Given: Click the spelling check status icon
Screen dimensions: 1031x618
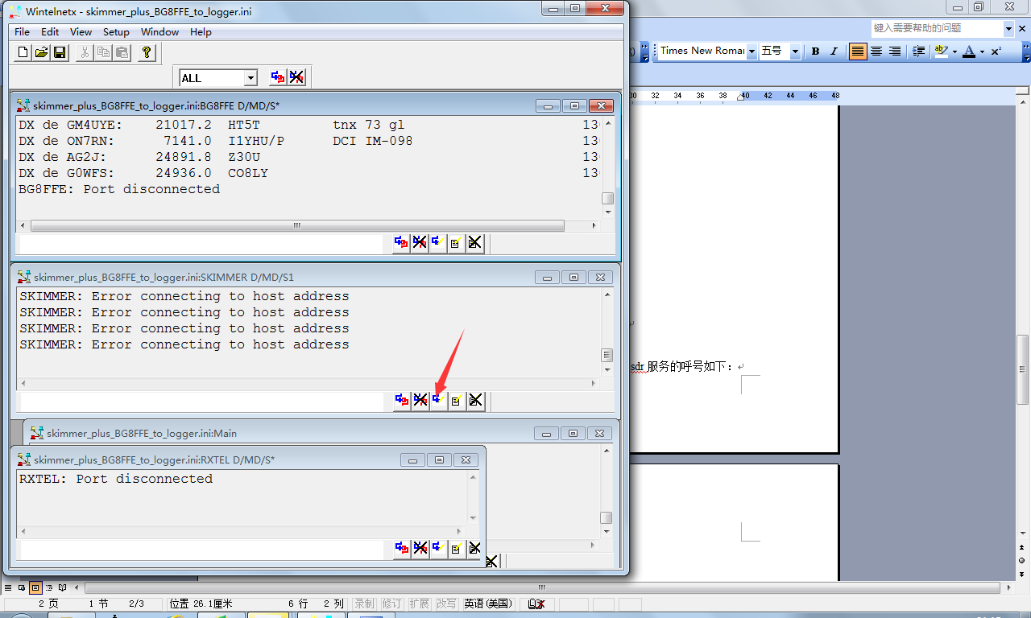Looking at the screenshot, I should tap(536, 604).
